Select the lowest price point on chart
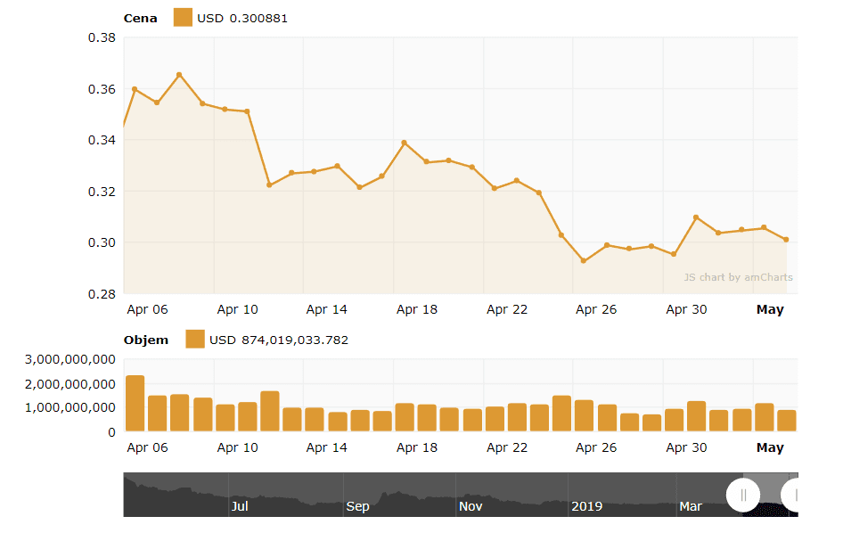This screenshot has width=843, height=541. coord(584,261)
